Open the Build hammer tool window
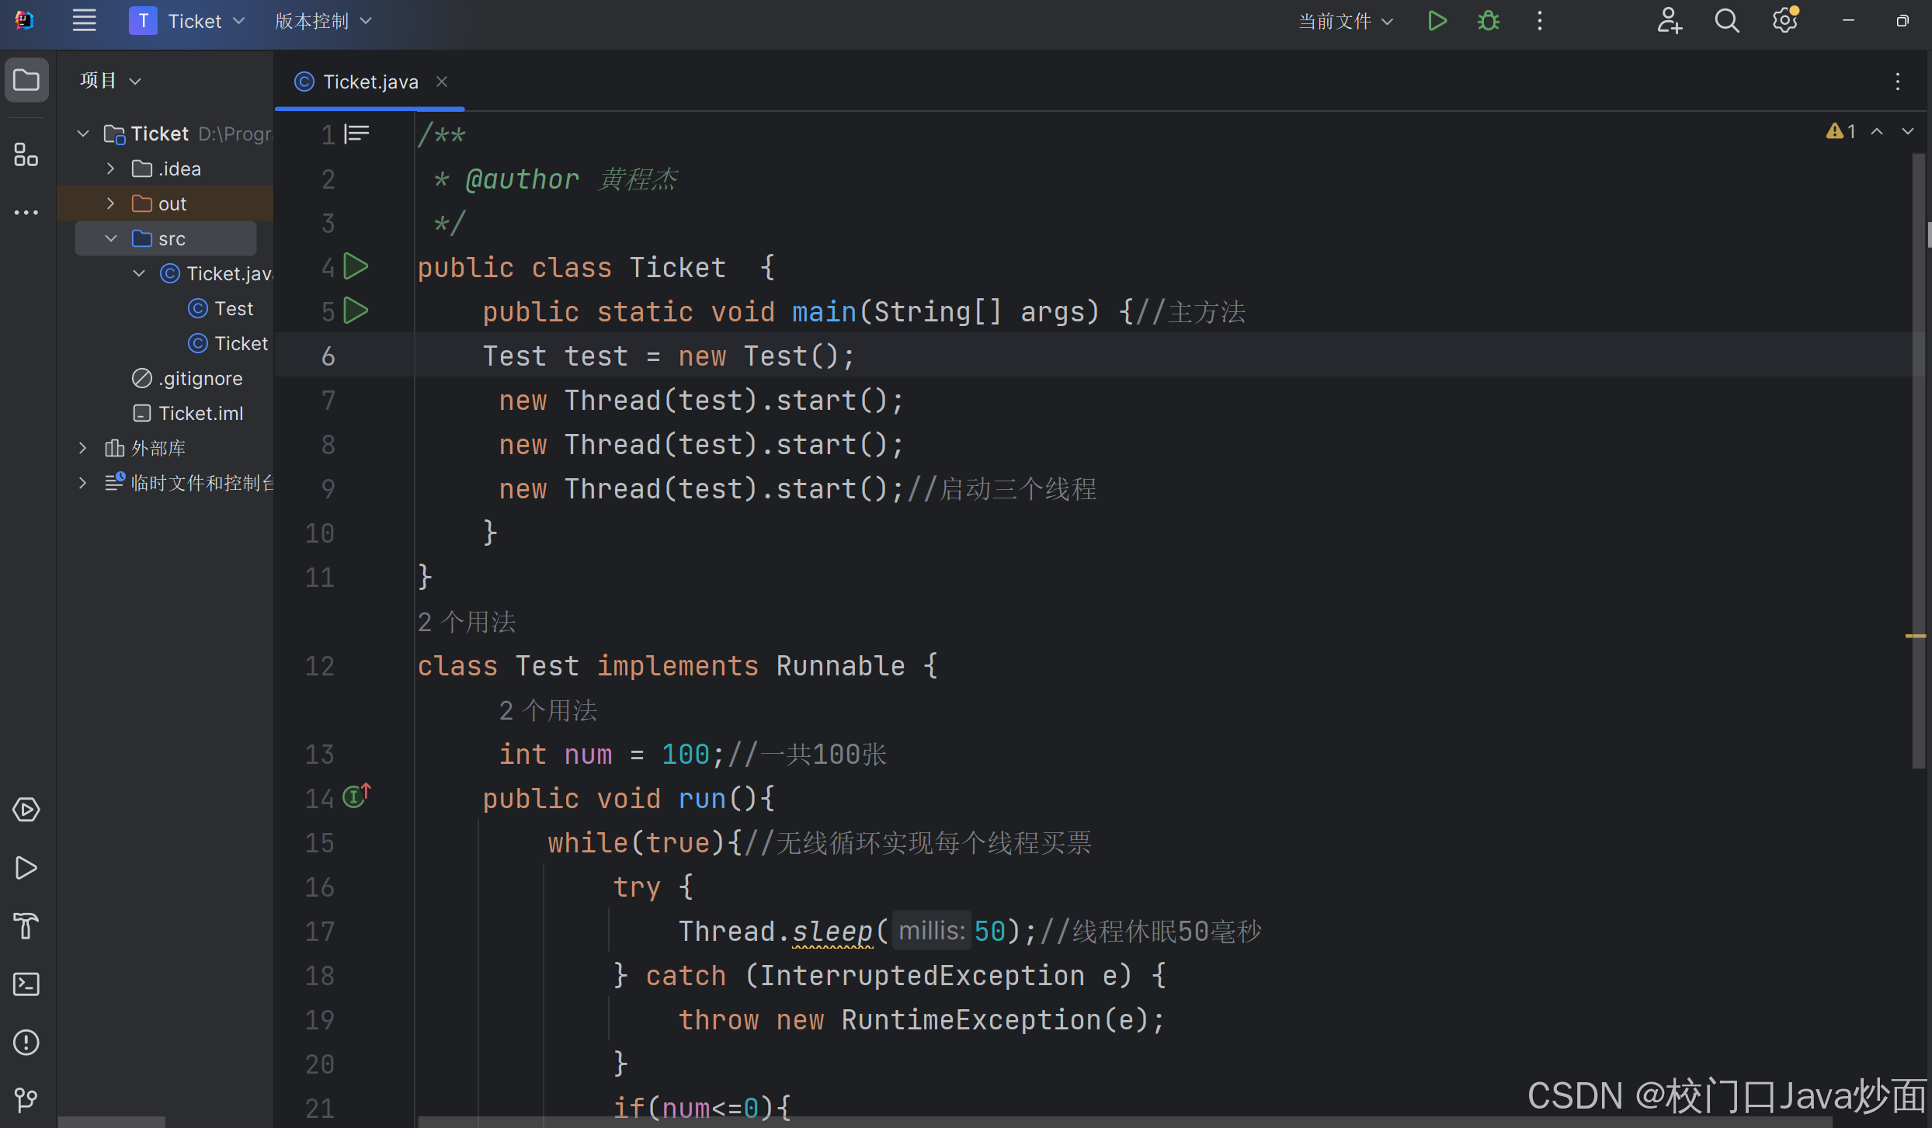 pos(26,926)
